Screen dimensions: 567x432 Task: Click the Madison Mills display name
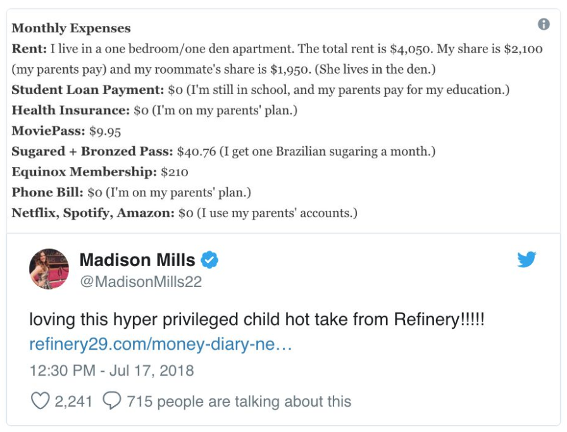tap(137, 260)
